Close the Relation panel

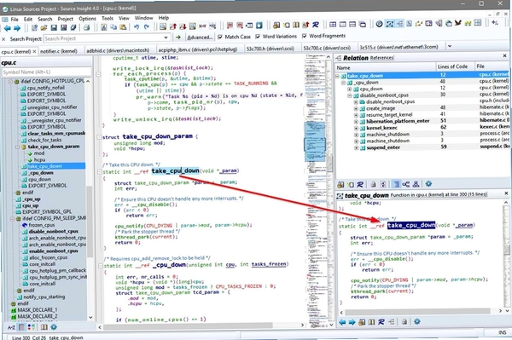click(x=504, y=56)
